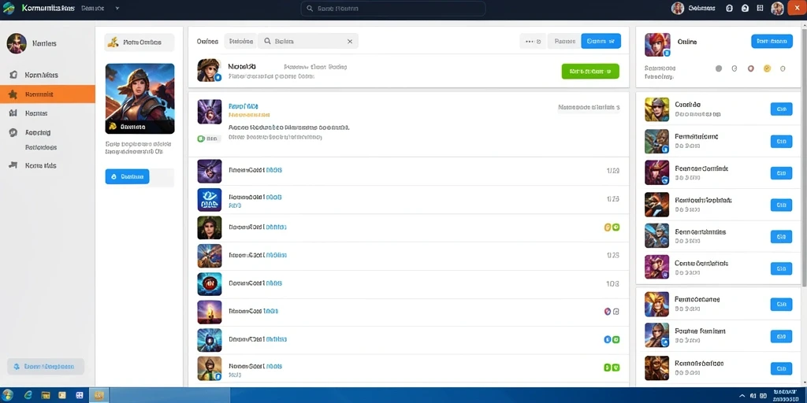Click the right panel vertical scrollbar

click(x=804, y=157)
